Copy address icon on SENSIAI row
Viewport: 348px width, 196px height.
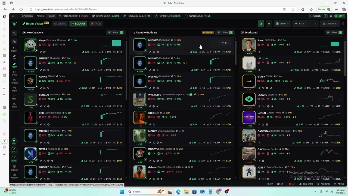pos(62,95)
